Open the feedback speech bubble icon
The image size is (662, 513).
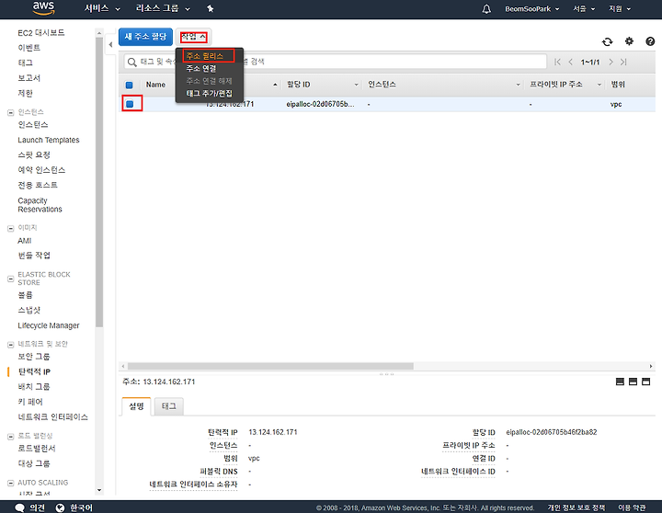19,507
